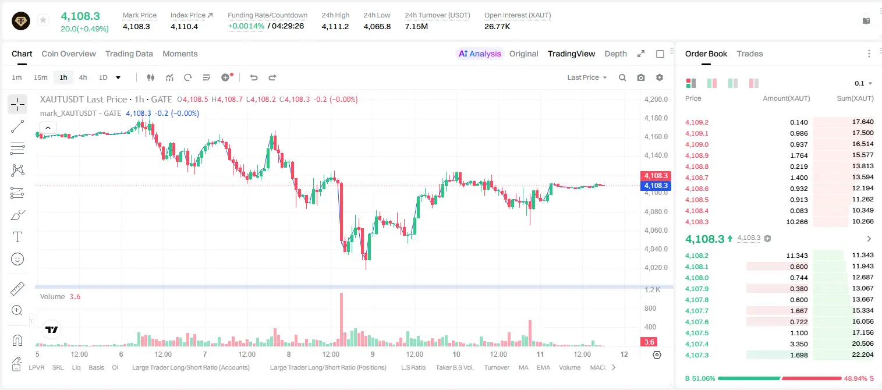The image size is (882, 390).
Task: Click the 4,108.3 ask price row
Action: coord(780,222)
